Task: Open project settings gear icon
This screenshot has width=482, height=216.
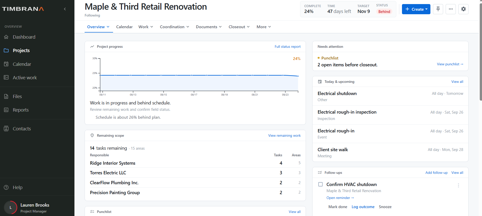Action: [463, 9]
